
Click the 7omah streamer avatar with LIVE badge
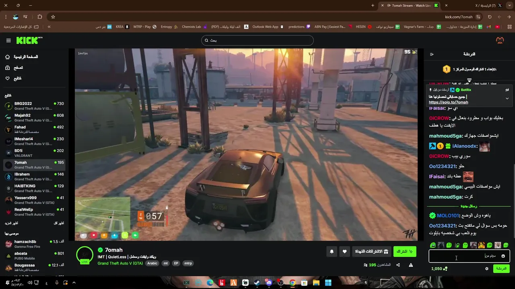click(84, 254)
